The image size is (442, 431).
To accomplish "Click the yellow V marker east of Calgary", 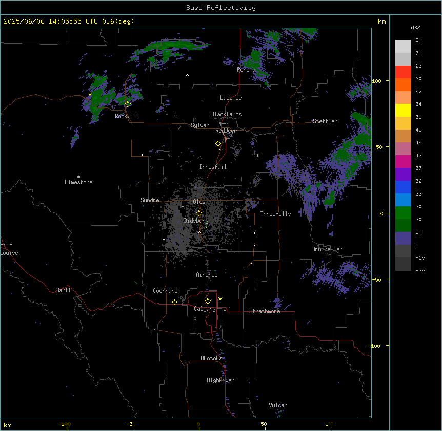I will pyautogui.click(x=220, y=299).
